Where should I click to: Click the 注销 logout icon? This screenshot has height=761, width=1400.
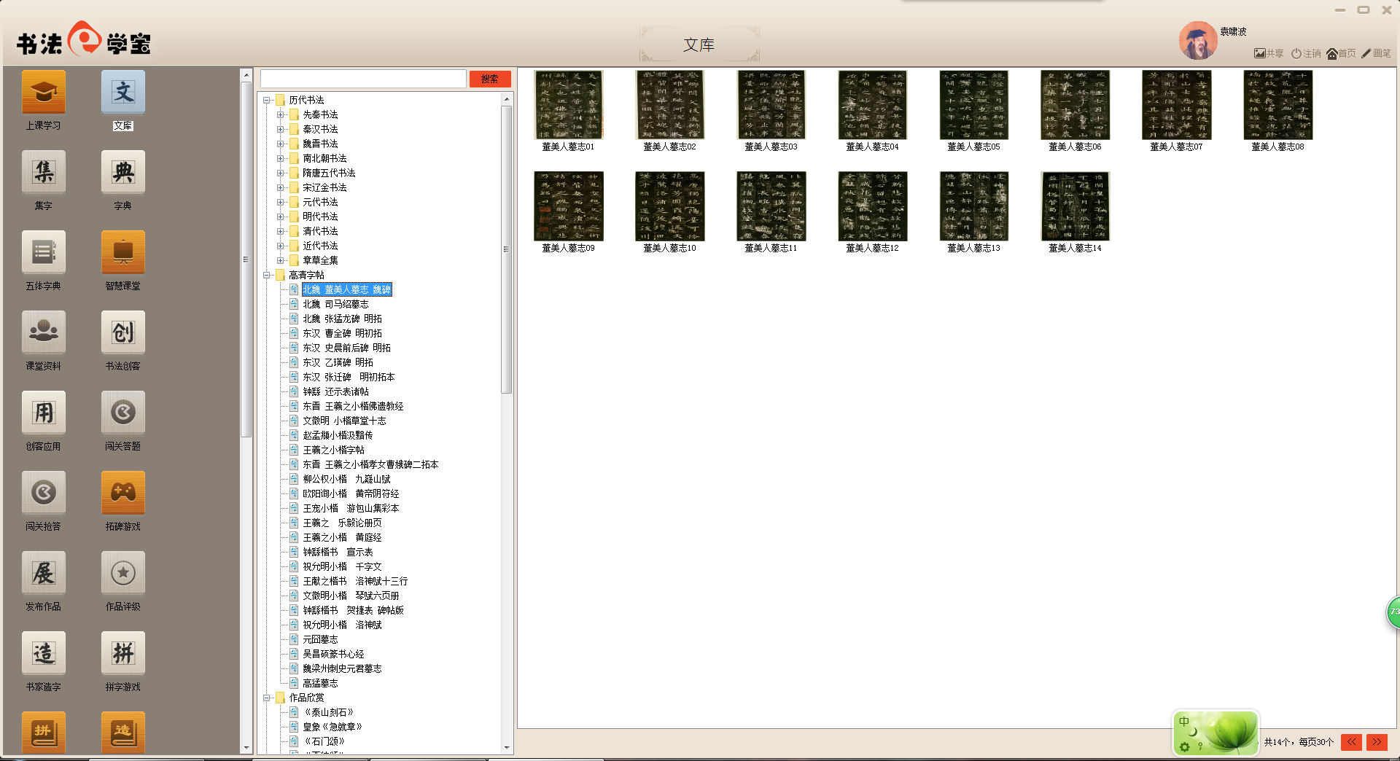(1306, 53)
